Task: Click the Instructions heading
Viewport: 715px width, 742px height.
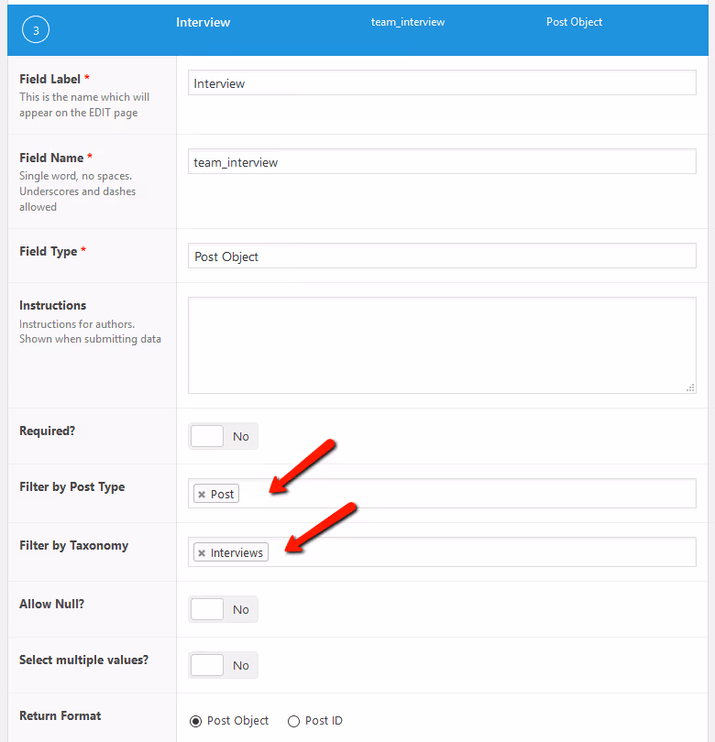Action: pos(52,305)
